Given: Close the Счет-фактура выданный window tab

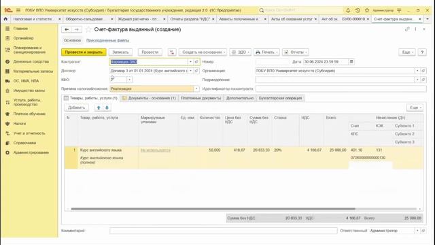Looking at the screenshot, I should (420, 19).
